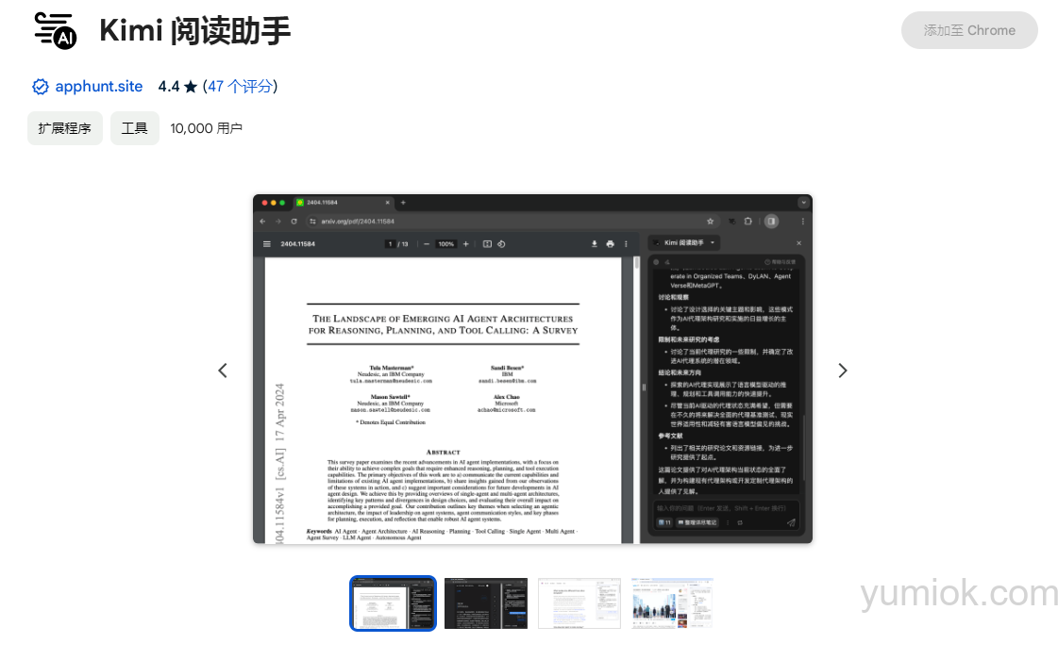This screenshot has width=1058, height=660.
Task: Open the 47 个评分 ratings link
Action: [240, 87]
